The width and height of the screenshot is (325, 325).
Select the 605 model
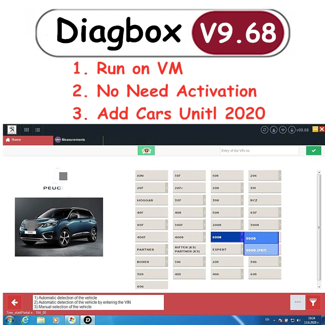[265, 274]
